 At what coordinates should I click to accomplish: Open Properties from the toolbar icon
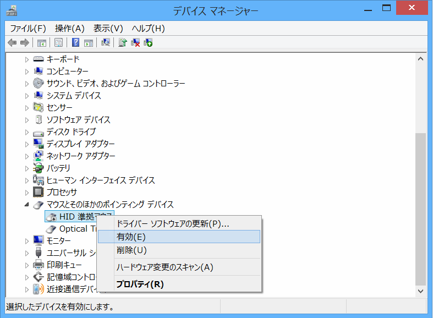point(58,43)
